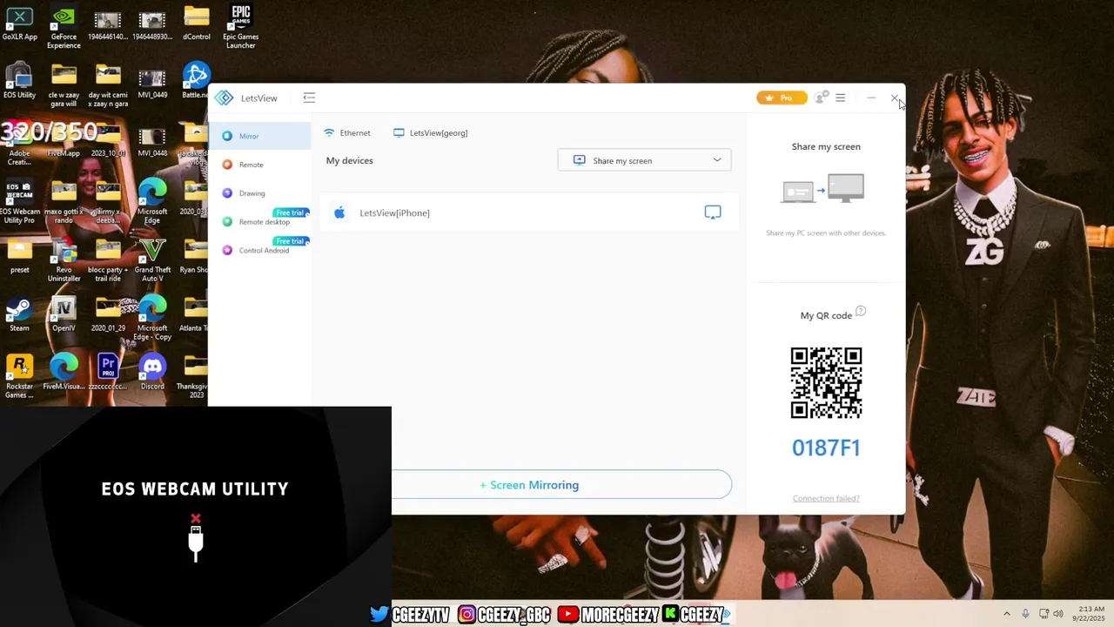Screen dimensions: 1114x627
Task: Select the Grand Theft Auto V shortcut
Action: click(x=152, y=260)
